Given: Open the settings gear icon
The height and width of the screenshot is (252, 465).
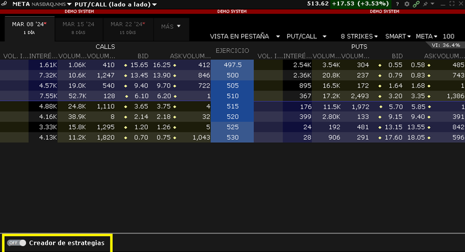Looking at the screenshot, I should pyautogui.click(x=407, y=4).
